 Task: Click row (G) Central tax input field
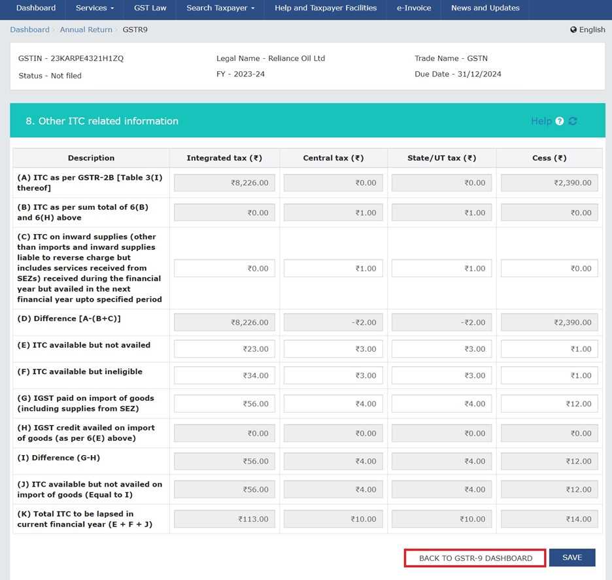click(x=333, y=403)
